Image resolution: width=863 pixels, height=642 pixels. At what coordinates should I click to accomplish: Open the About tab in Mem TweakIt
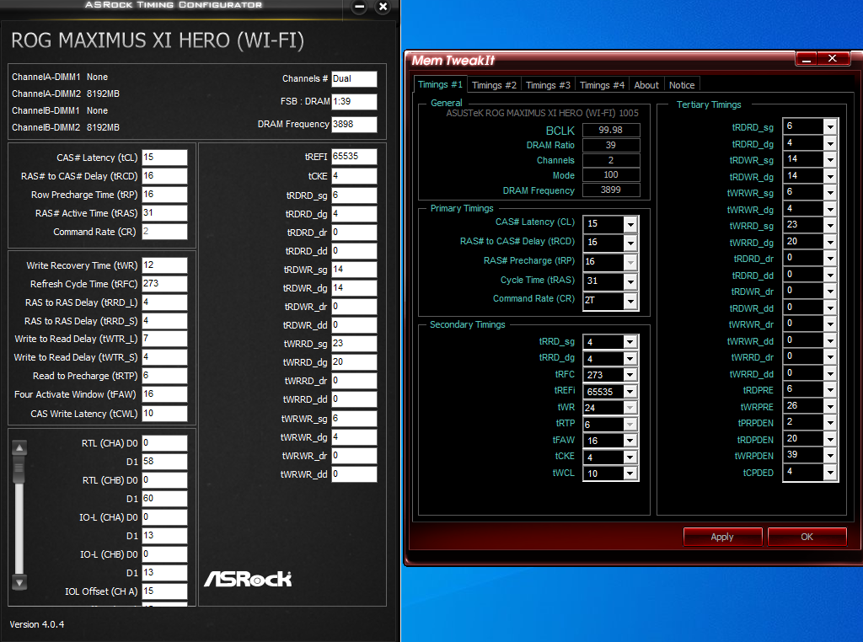click(x=646, y=85)
